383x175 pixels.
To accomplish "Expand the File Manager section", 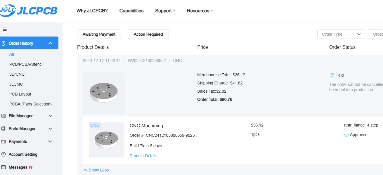I will click(x=50, y=116).
